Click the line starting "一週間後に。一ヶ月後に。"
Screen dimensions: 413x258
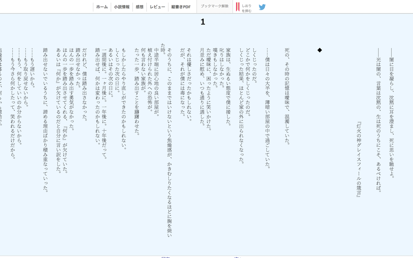(104, 104)
